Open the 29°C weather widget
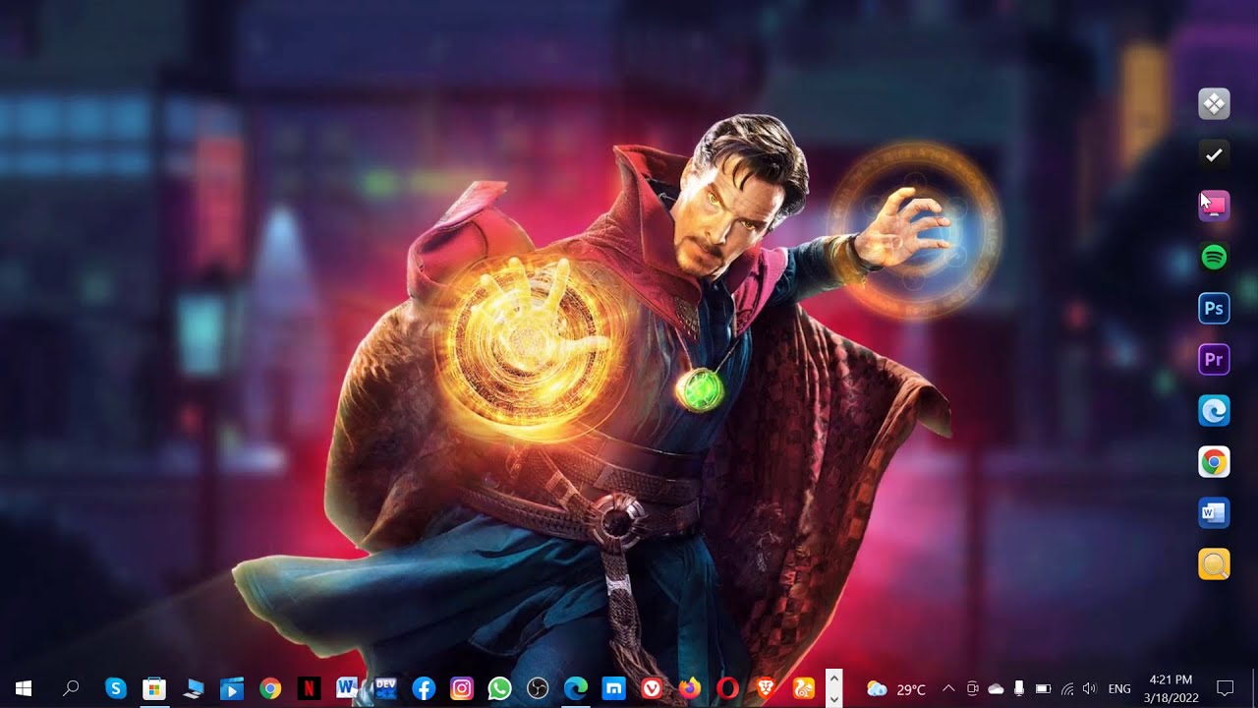 (896, 689)
